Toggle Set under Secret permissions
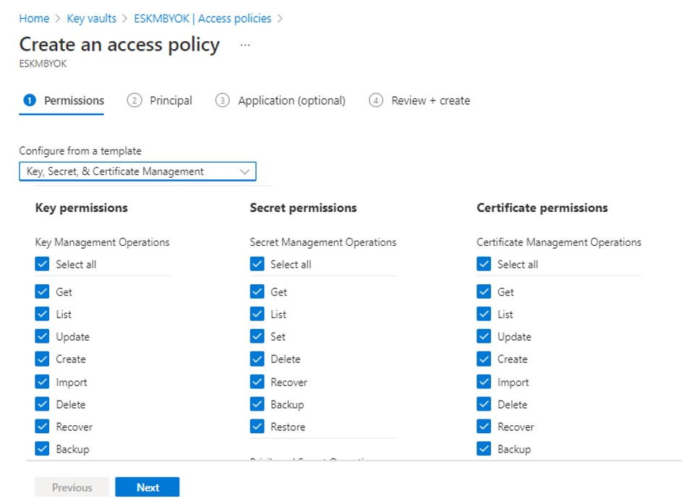This screenshot has width=682, height=504. coord(257,336)
